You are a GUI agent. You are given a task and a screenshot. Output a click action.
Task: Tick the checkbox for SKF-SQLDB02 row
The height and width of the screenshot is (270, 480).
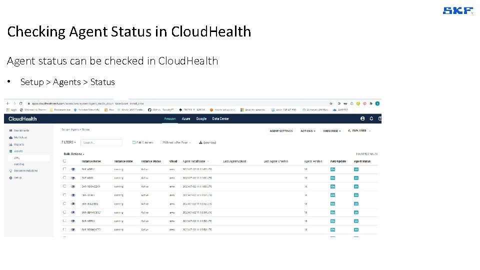(x=64, y=203)
